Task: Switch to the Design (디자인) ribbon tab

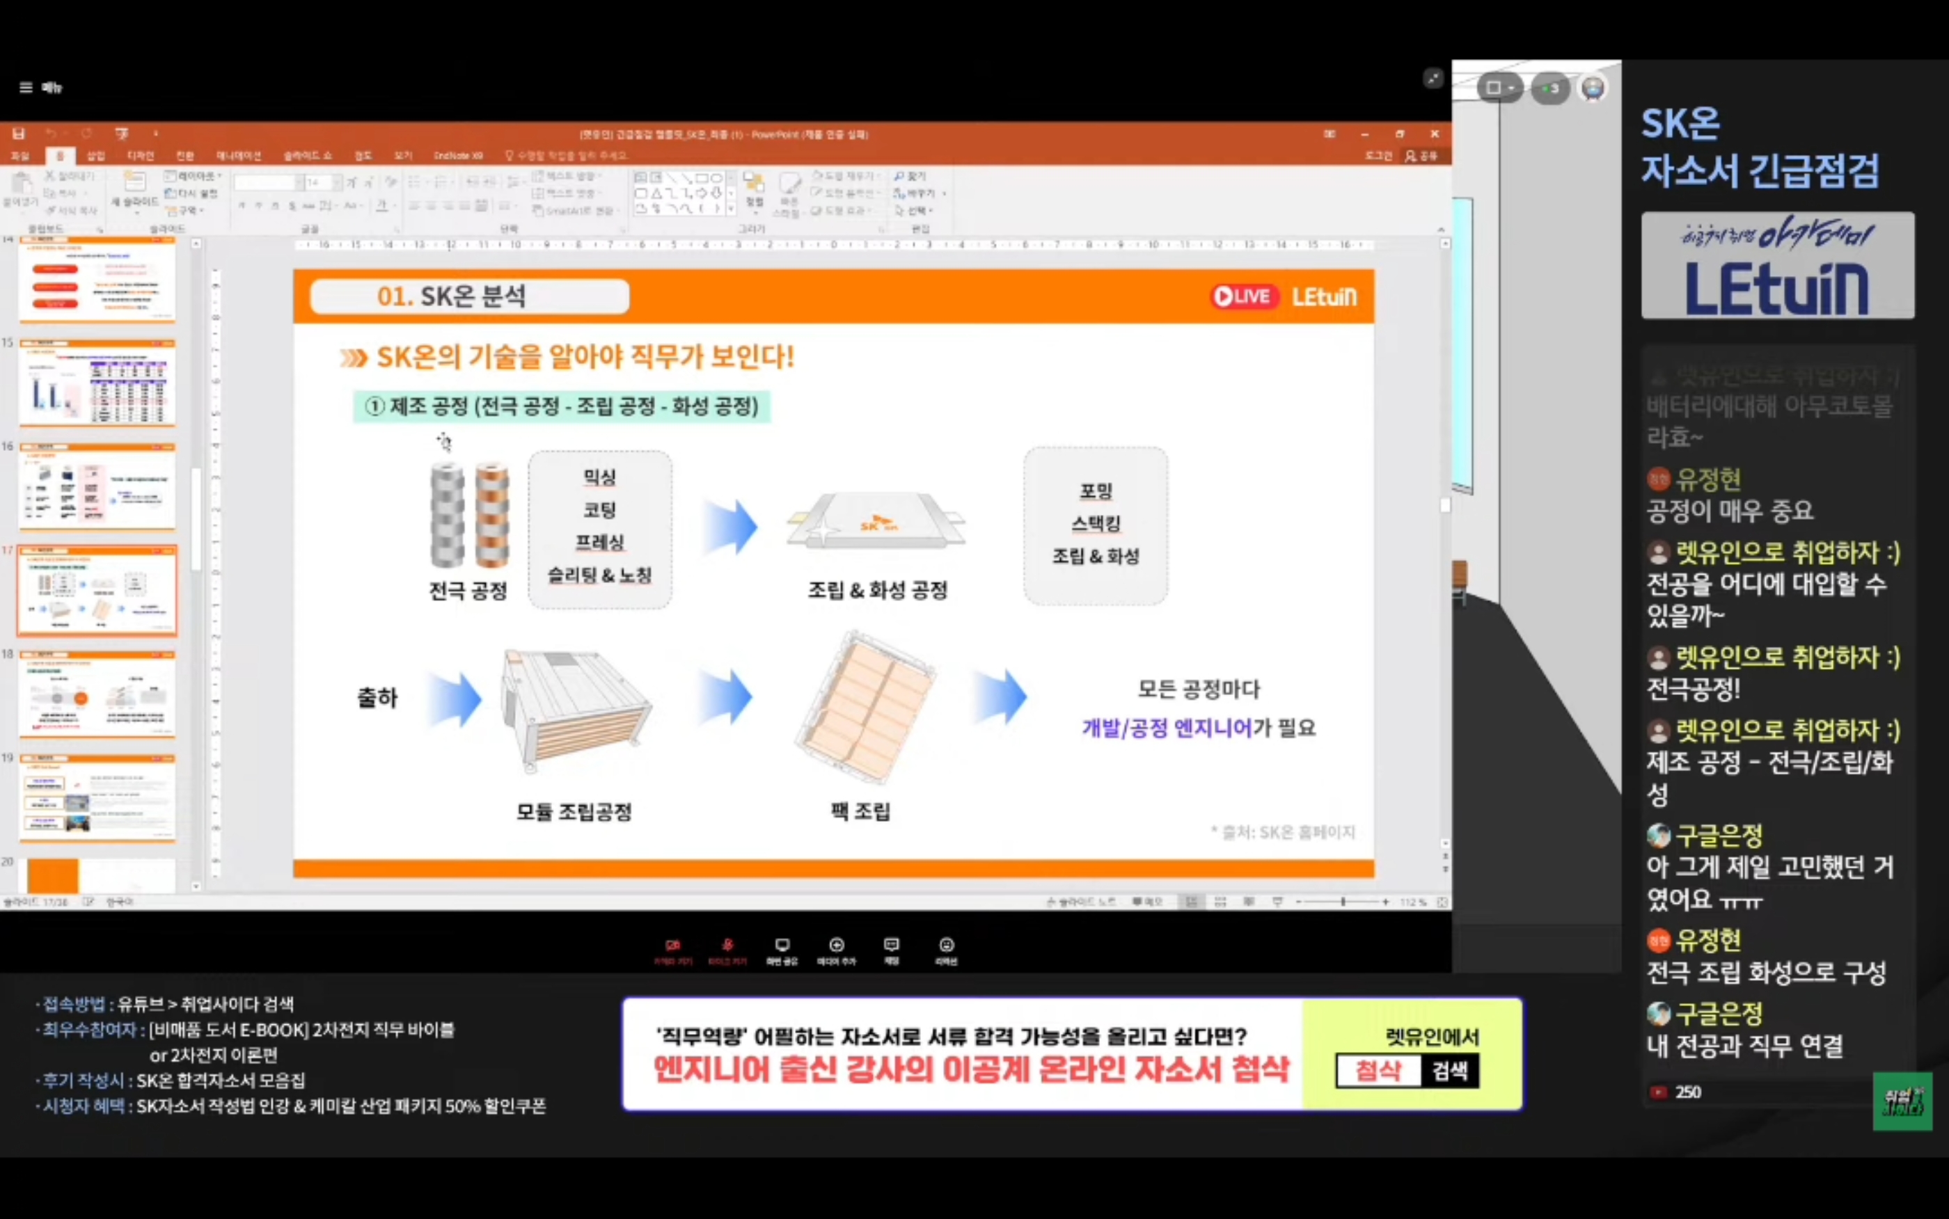Action: coord(141,156)
